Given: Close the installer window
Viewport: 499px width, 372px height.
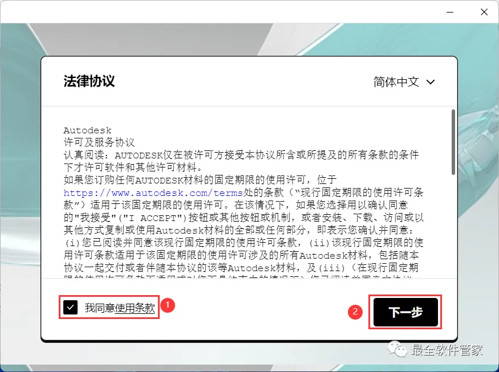Looking at the screenshot, I should pyautogui.click(x=484, y=12).
